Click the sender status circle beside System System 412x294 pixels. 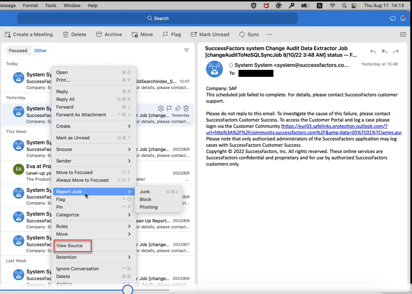click(231, 66)
